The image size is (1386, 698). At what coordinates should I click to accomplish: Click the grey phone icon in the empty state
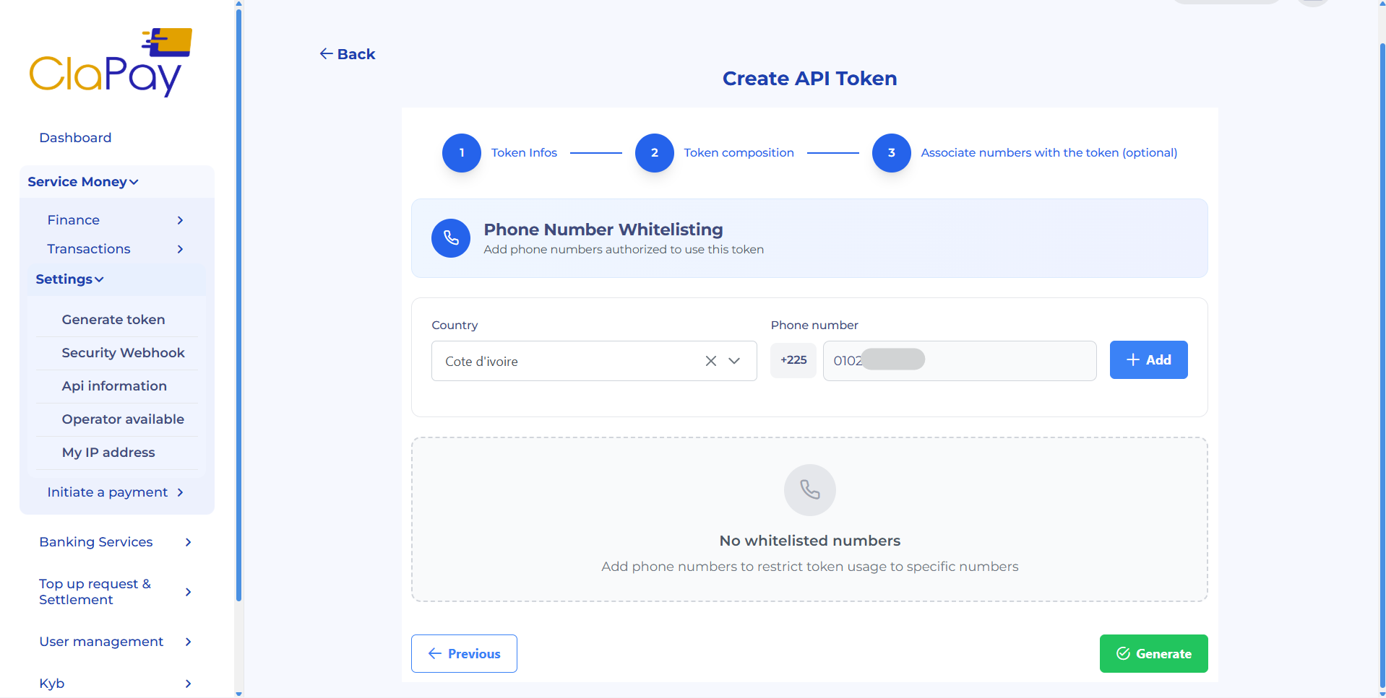[809, 490]
